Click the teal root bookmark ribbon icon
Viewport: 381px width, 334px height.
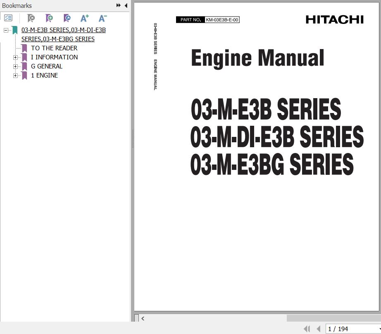[15, 30]
